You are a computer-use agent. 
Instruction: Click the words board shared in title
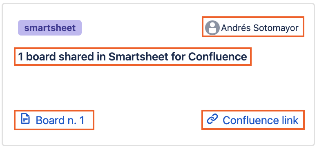click(60, 57)
